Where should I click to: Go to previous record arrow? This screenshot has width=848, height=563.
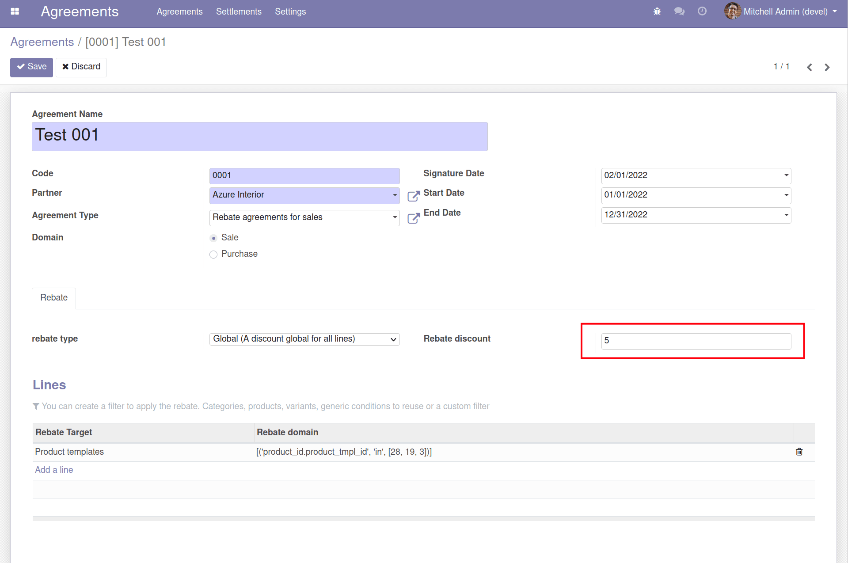pos(809,67)
